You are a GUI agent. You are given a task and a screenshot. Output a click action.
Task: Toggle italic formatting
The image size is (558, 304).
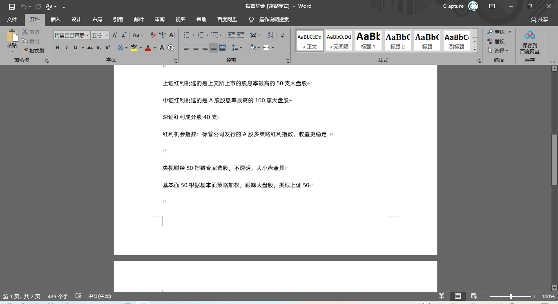click(67, 48)
